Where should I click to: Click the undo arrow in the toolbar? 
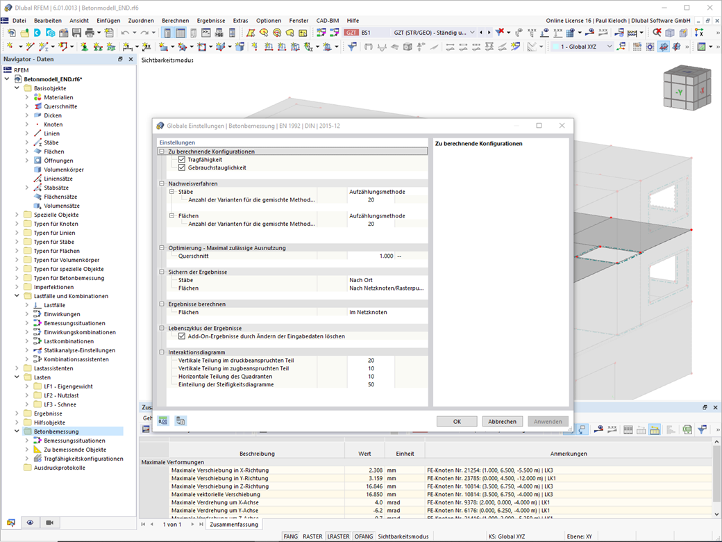(x=125, y=33)
